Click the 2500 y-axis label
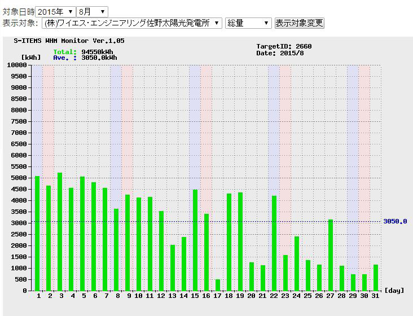Image resolution: width=413 pixels, height=316 pixels. pos(19,234)
